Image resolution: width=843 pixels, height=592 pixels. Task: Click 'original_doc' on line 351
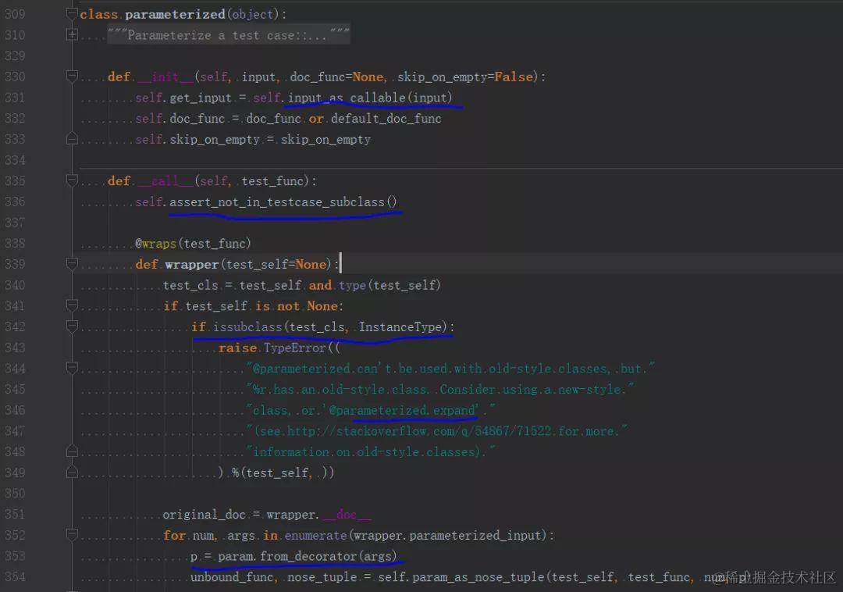click(204, 515)
